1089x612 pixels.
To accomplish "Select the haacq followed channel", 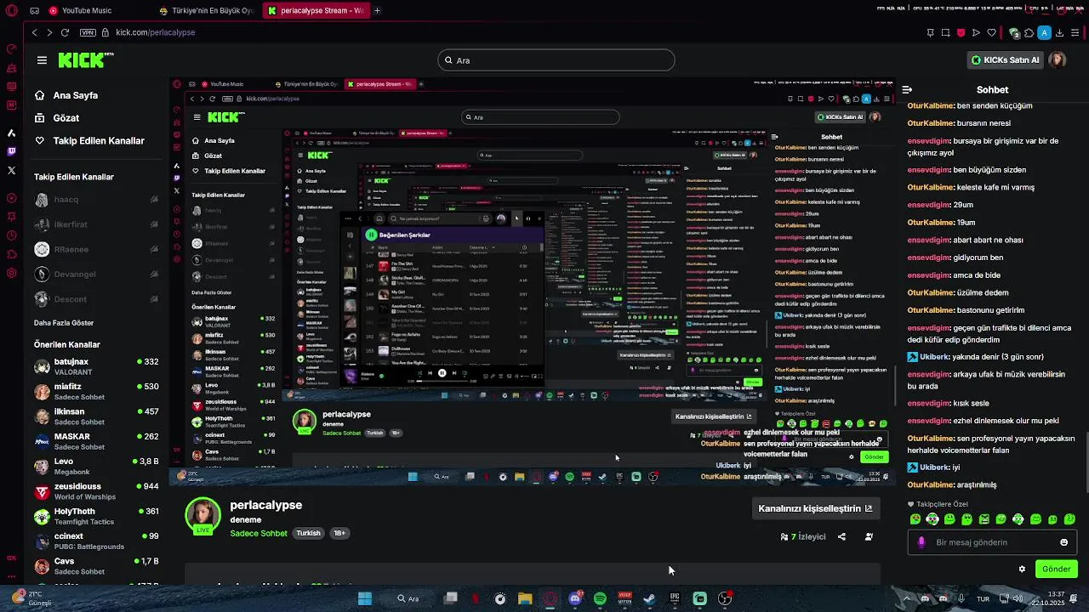I will click(x=96, y=200).
